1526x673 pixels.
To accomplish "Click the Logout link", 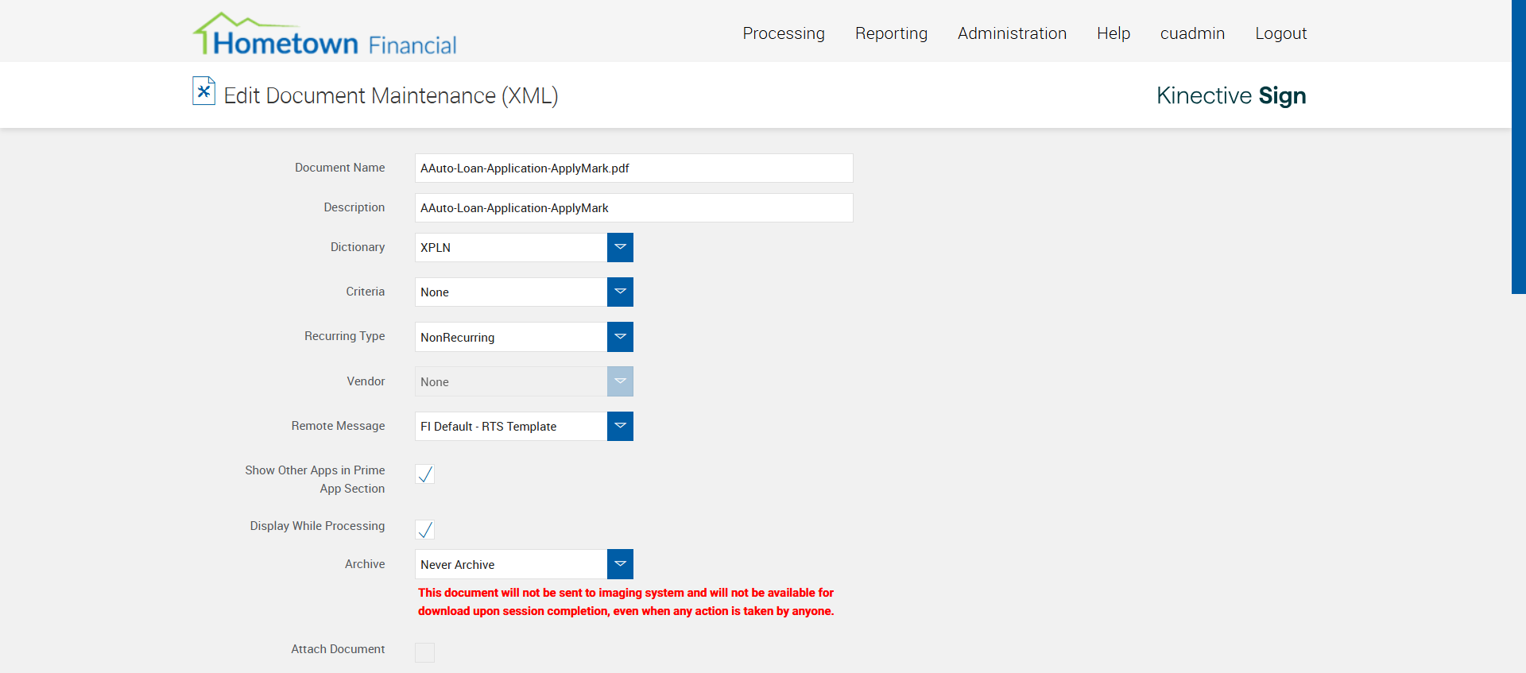I will pyautogui.click(x=1280, y=33).
